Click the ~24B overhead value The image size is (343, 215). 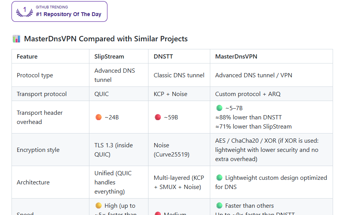pyautogui.click(x=112, y=117)
